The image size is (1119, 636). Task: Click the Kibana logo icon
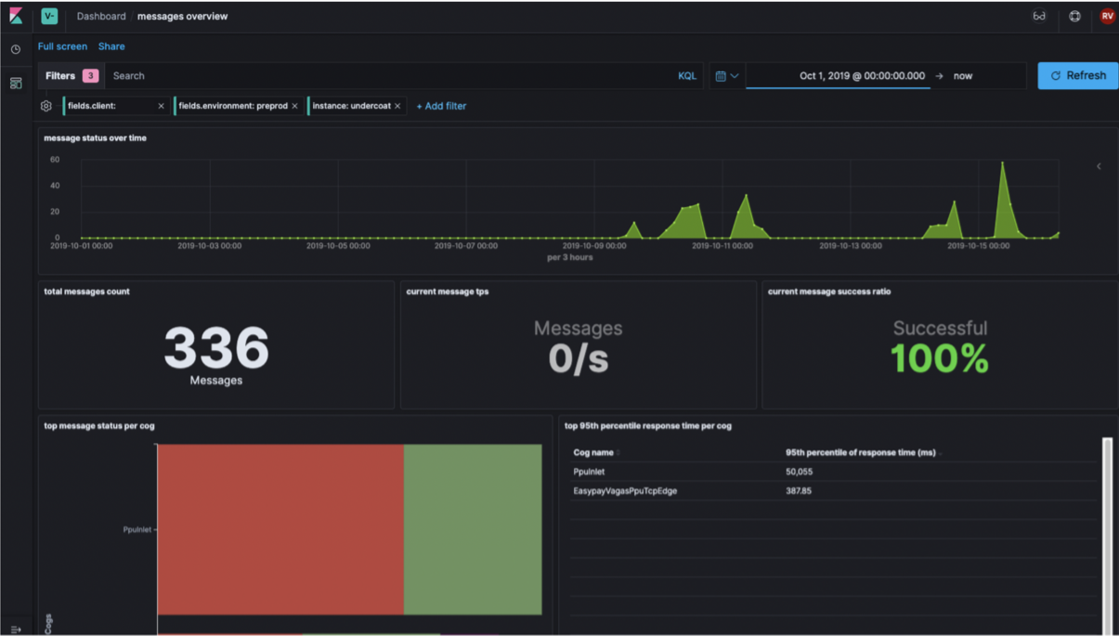coord(16,16)
